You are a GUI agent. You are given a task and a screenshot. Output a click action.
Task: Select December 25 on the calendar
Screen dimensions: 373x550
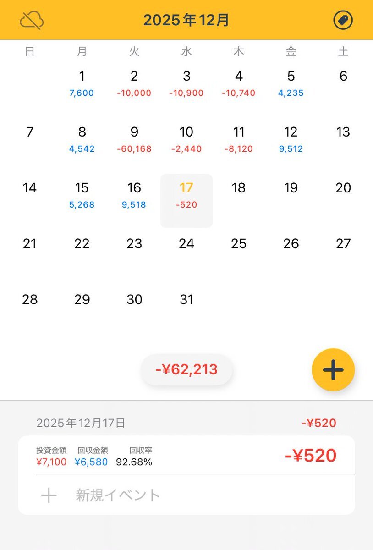pyautogui.click(x=239, y=244)
